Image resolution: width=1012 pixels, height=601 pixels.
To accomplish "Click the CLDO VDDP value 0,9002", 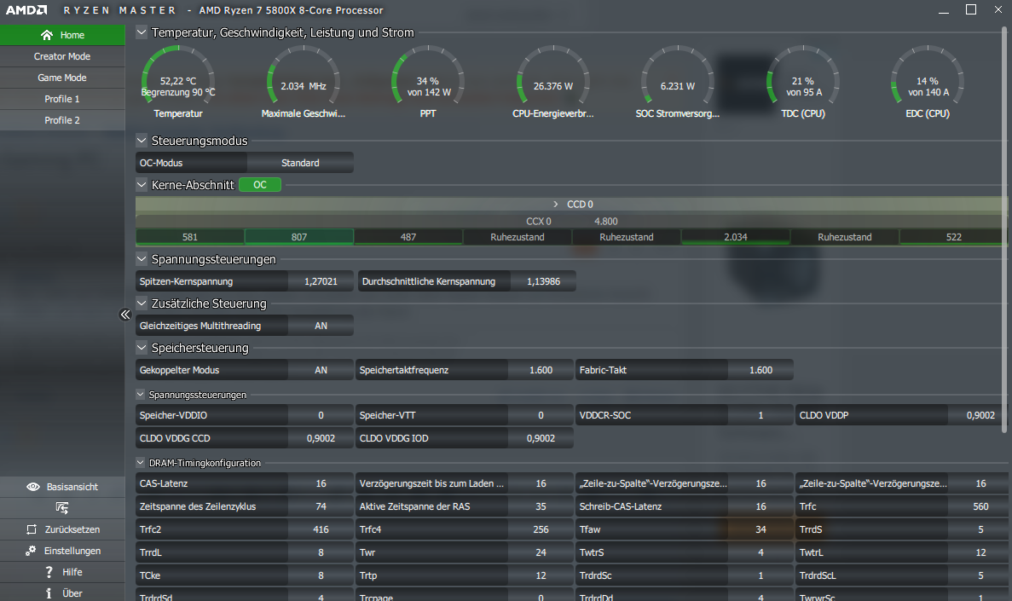I will [980, 415].
